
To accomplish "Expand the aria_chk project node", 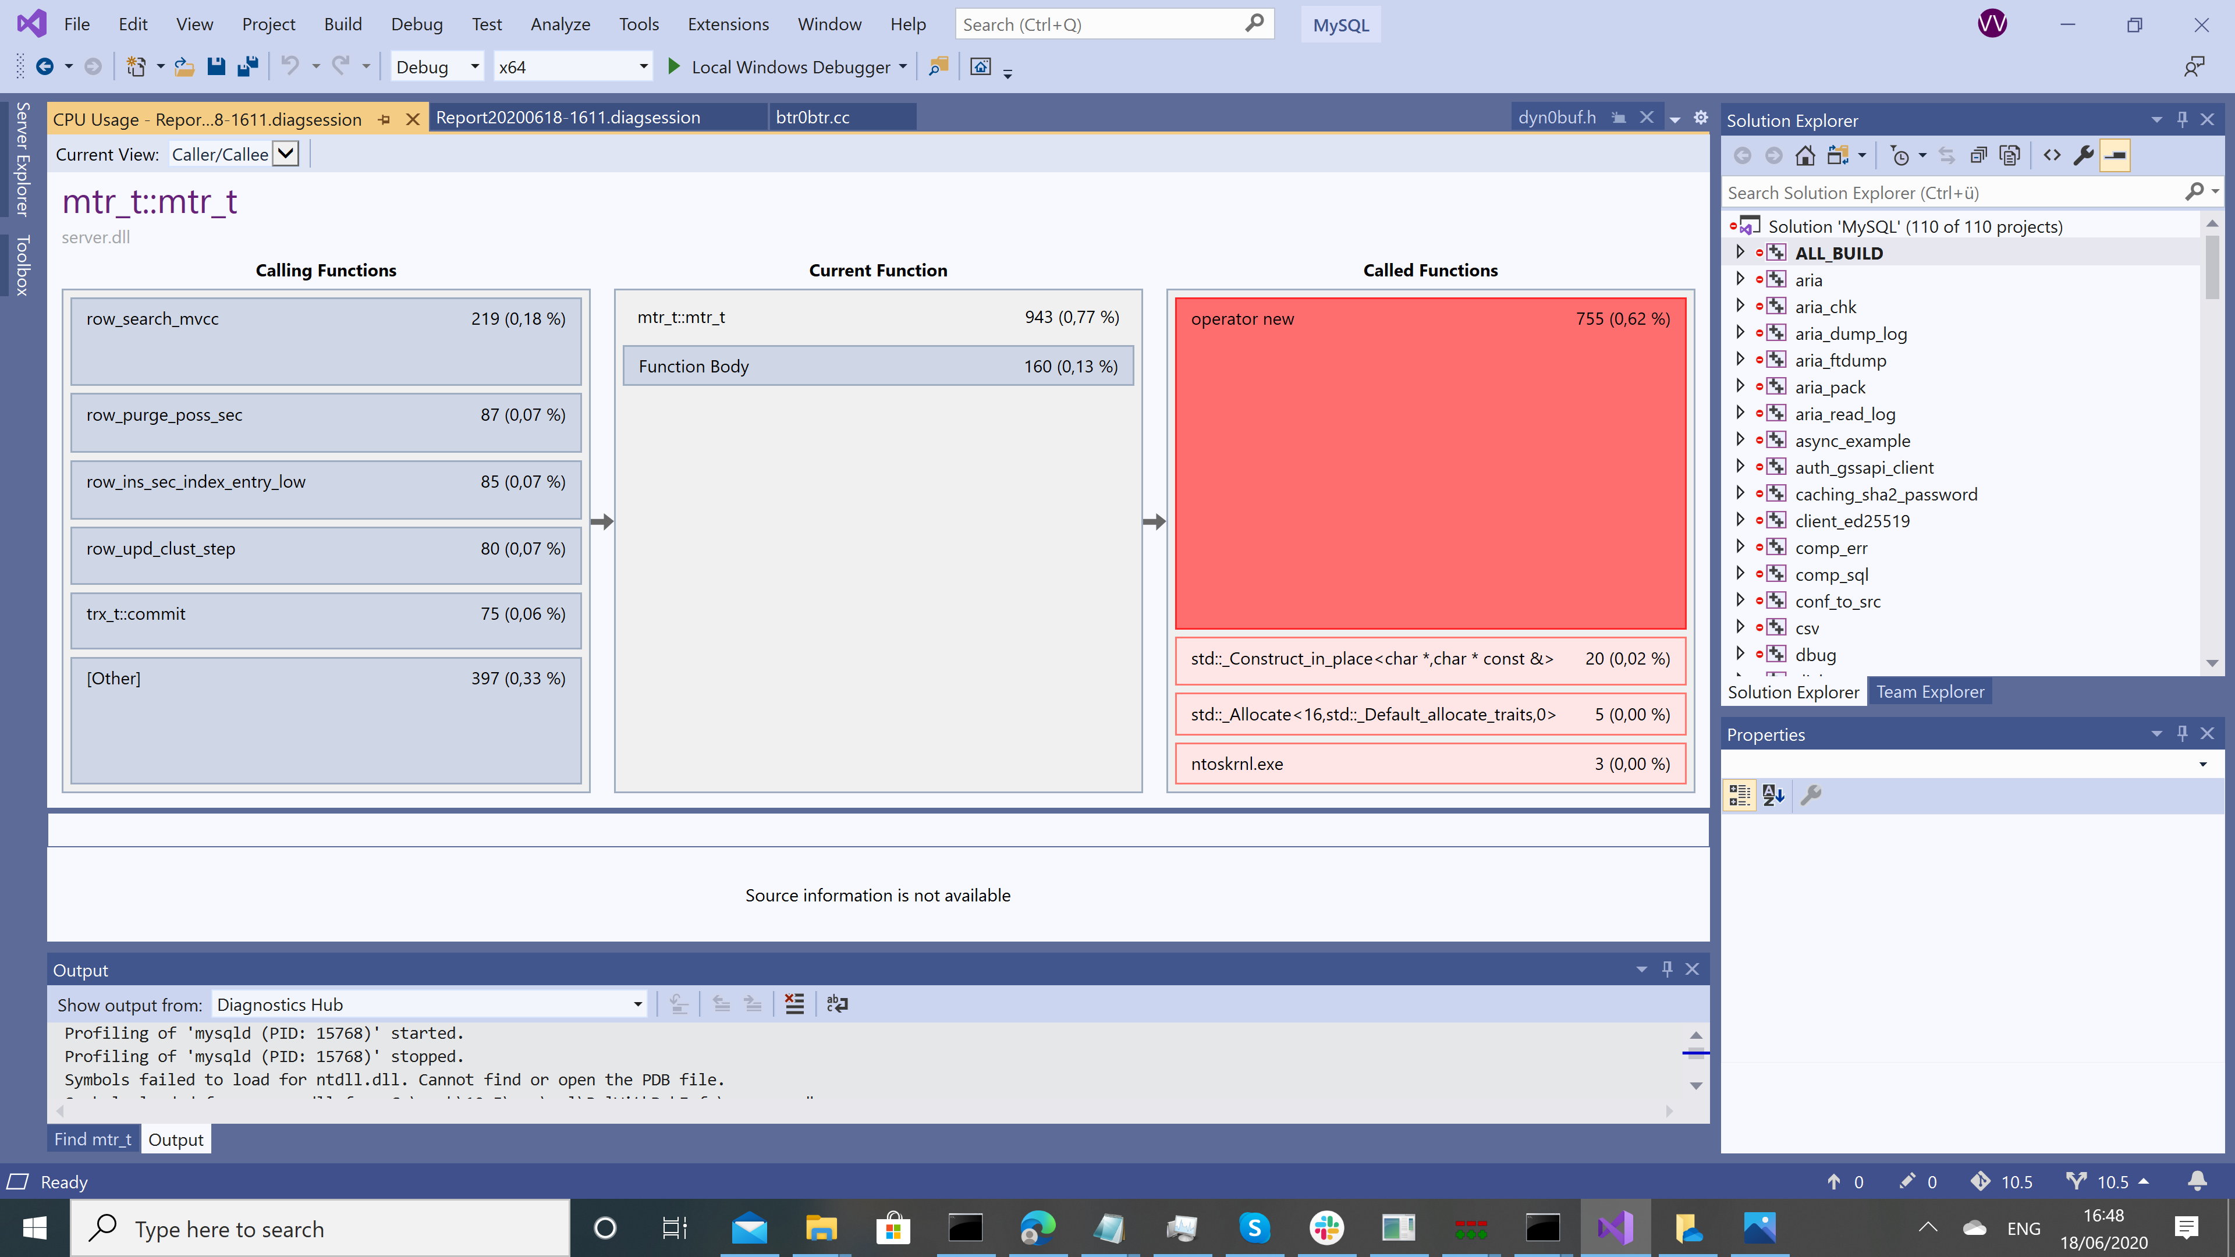I will 1740,306.
